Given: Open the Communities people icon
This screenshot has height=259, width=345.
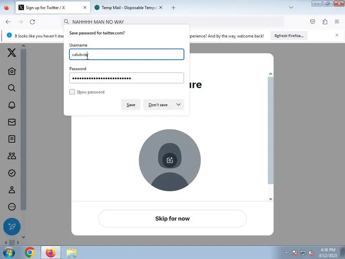Looking at the screenshot, I should click(12, 156).
